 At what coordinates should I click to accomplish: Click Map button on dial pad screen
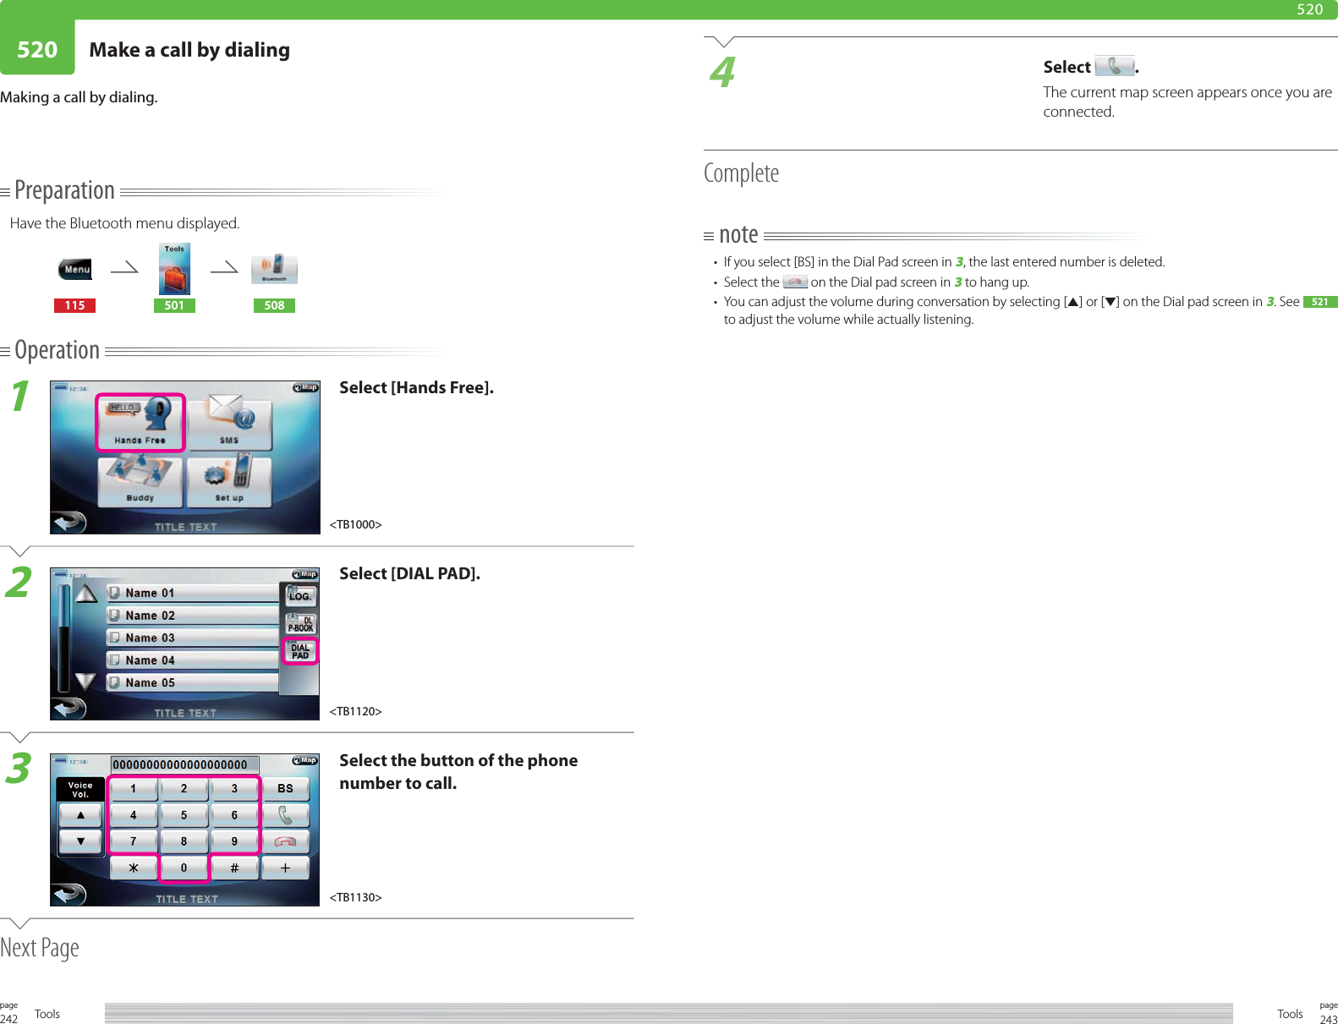click(305, 760)
